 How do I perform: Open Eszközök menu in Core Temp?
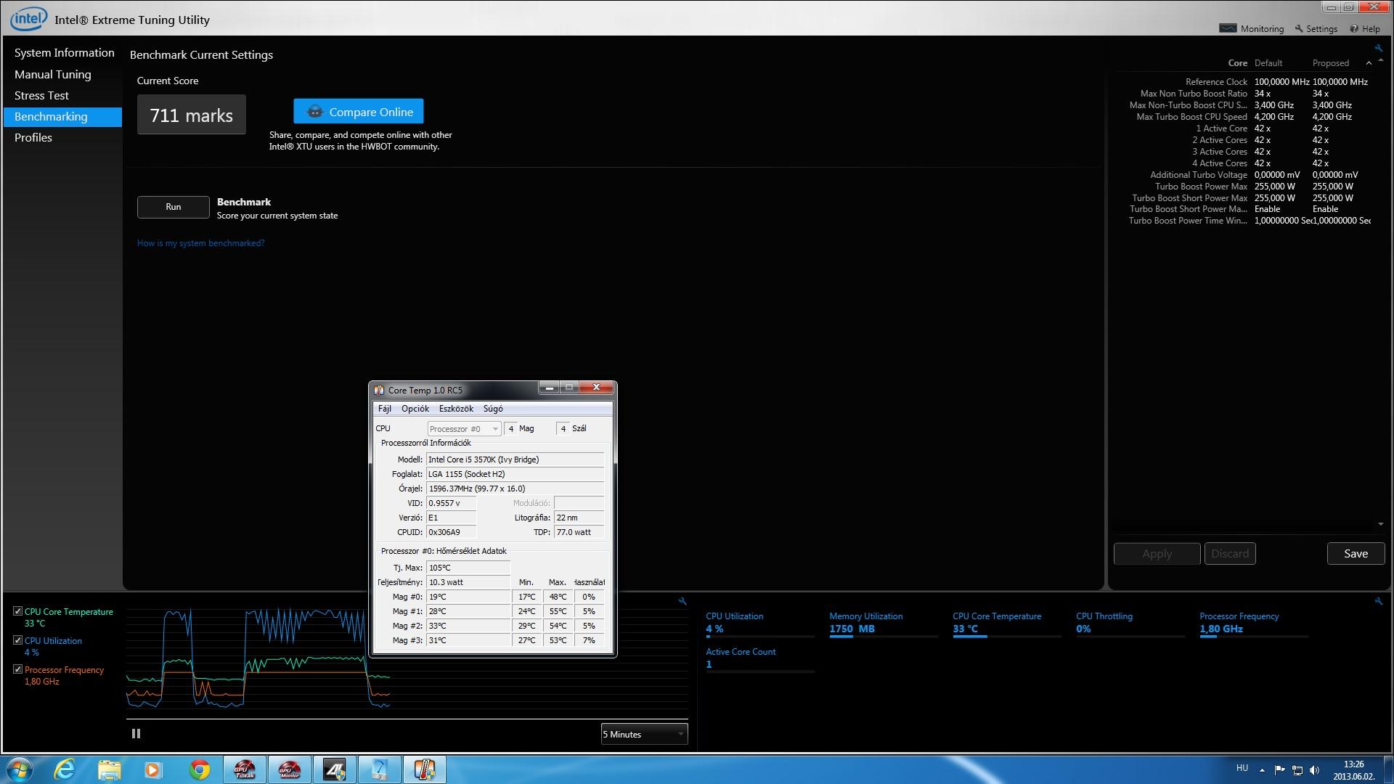click(x=456, y=409)
